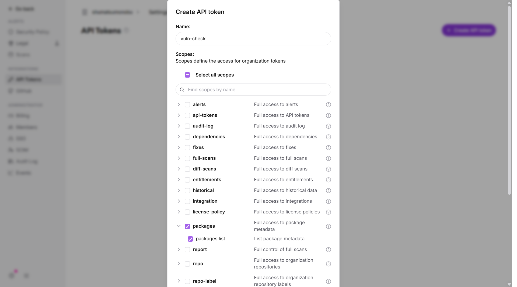Uncheck the packages scope
Screen dimensions: 517x287
(x=187, y=226)
